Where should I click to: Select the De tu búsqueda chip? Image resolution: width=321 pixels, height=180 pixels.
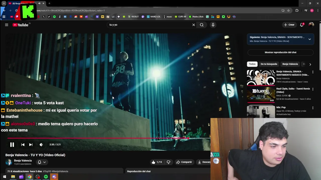(x=269, y=64)
